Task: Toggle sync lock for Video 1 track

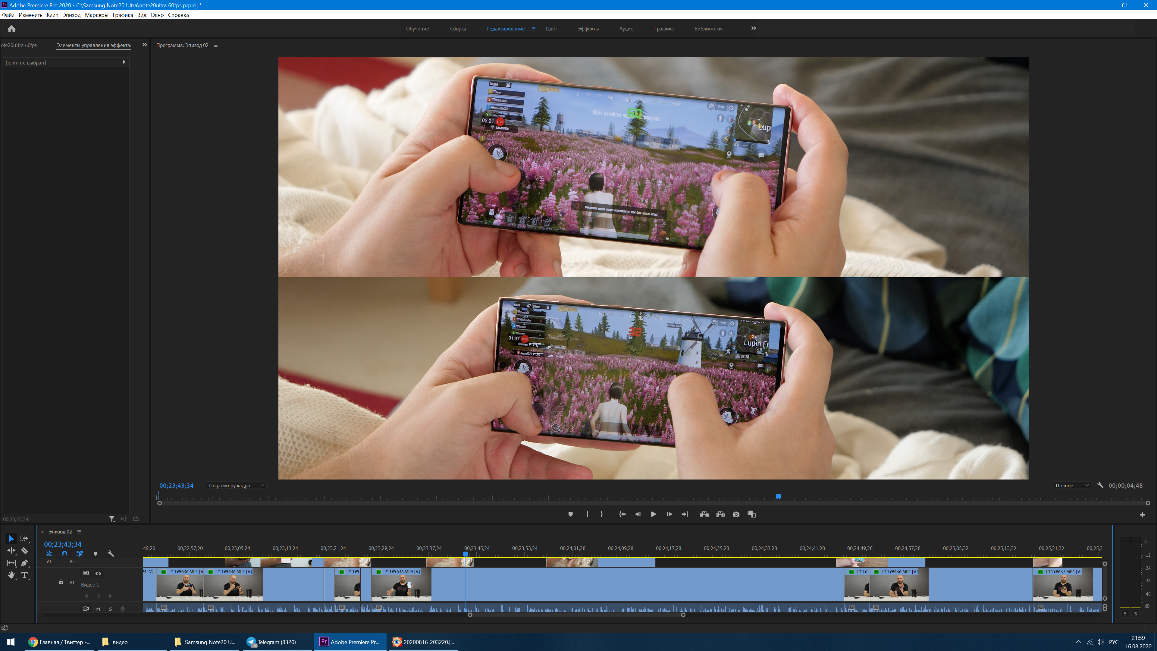Action: pos(86,573)
